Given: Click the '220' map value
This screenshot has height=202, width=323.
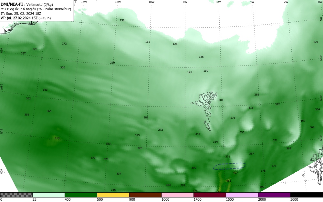Looking at the screenshot, I should [x=112, y=63].
